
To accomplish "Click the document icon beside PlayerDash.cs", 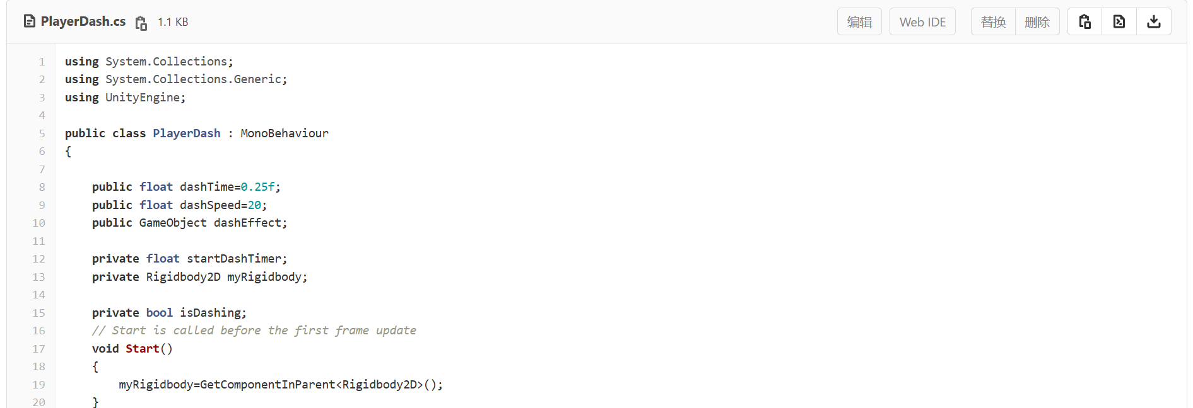I will tap(29, 21).
